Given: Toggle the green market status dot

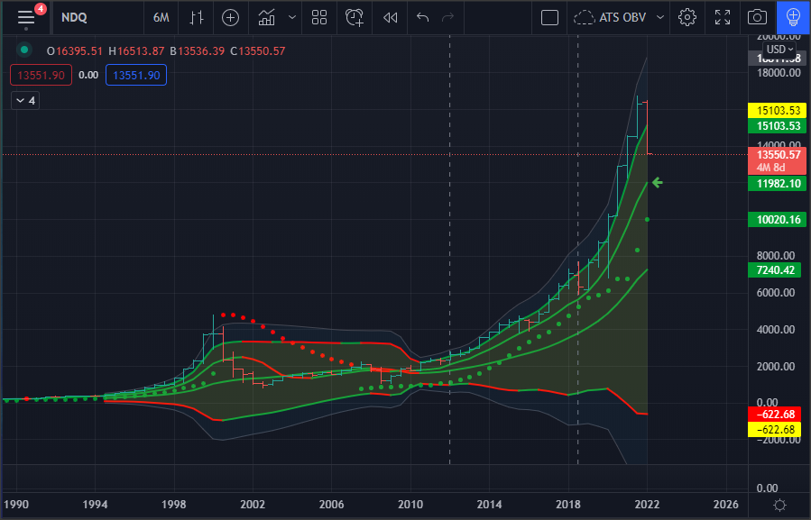Looking at the screenshot, I should click(x=23, y=50).
